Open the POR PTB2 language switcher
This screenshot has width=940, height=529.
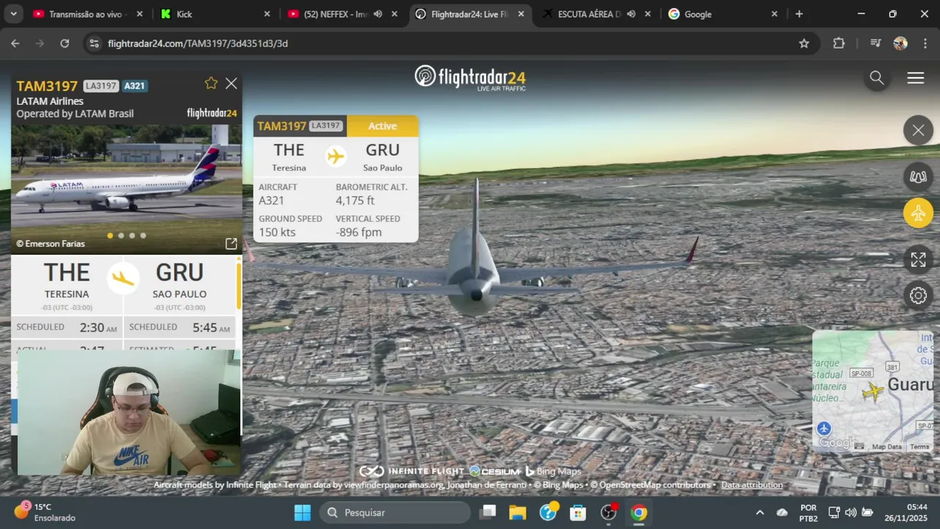point(809,513)
